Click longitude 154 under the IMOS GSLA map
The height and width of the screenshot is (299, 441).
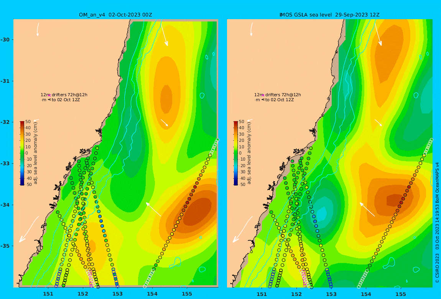(x=366, y=294)
